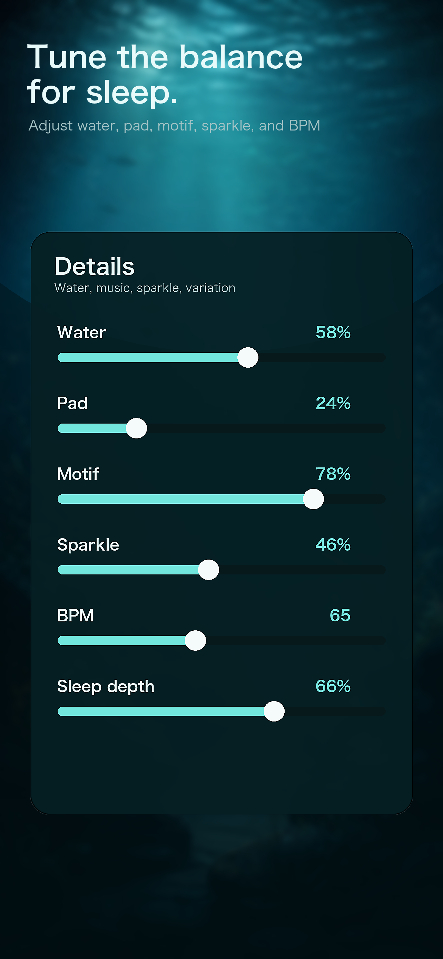443x959 pixels.
Task: Click the unfilled Sparkle track section
Action: [302, 570]
